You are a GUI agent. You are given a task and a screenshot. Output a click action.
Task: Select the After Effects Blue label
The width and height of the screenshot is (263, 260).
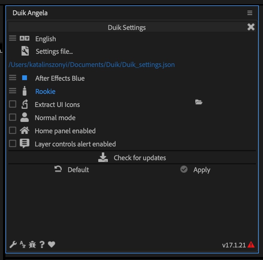60,78
